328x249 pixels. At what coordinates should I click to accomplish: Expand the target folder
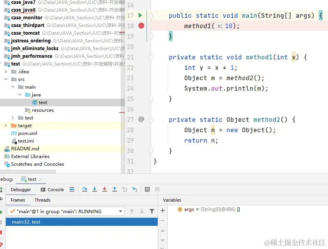[x=6, y=125]
